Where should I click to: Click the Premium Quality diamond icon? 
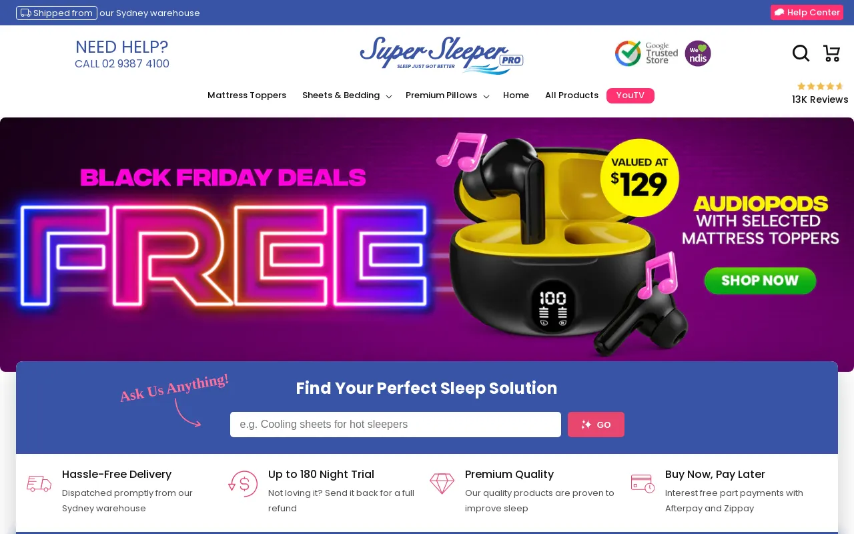pyautogui.click(x=442, y=484)
